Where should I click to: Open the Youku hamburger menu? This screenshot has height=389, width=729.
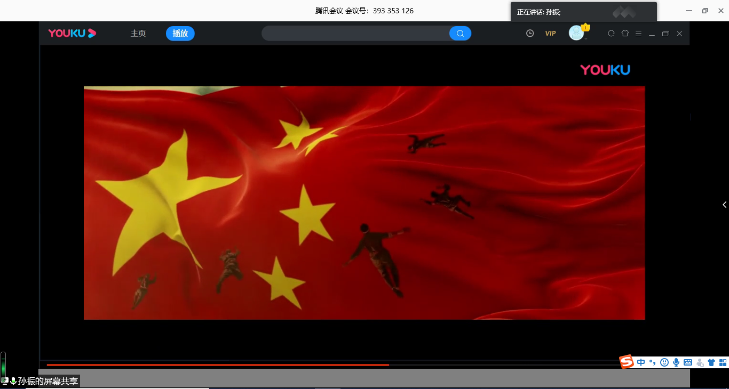[x=638, y=33]
